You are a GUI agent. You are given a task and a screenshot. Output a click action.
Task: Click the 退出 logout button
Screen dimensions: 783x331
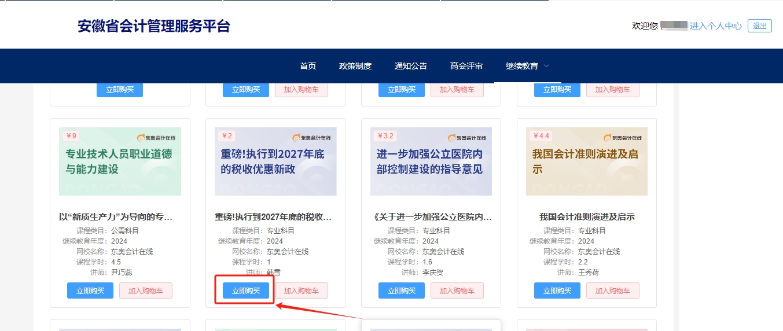click(759, 26)
